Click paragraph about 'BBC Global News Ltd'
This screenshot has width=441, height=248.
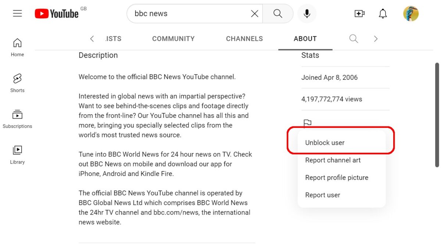coord(165,208)
